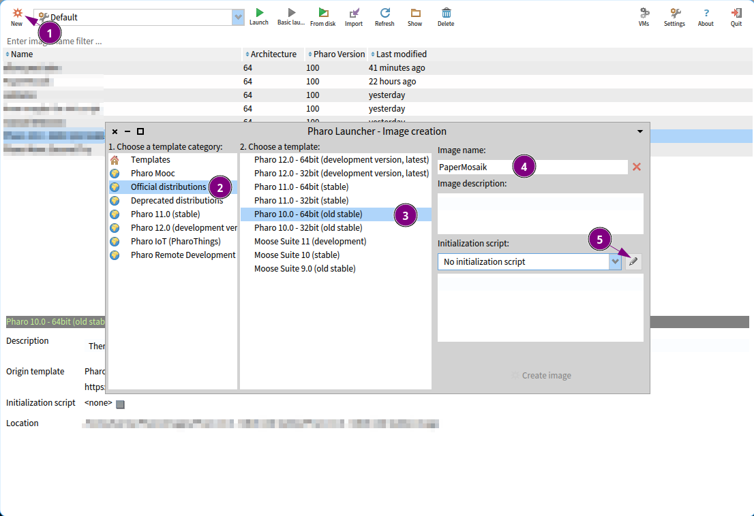Sort image list by Pharo Version column

[336, 54]
